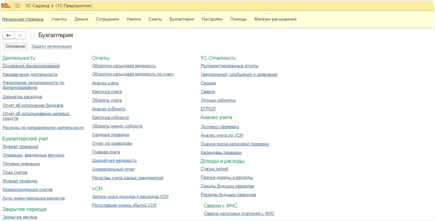Image resolution: width=435 pixels, height=221 pixels.
Task: Open Акты инвентаризации расчетов
Action: [x=33, y=198]
